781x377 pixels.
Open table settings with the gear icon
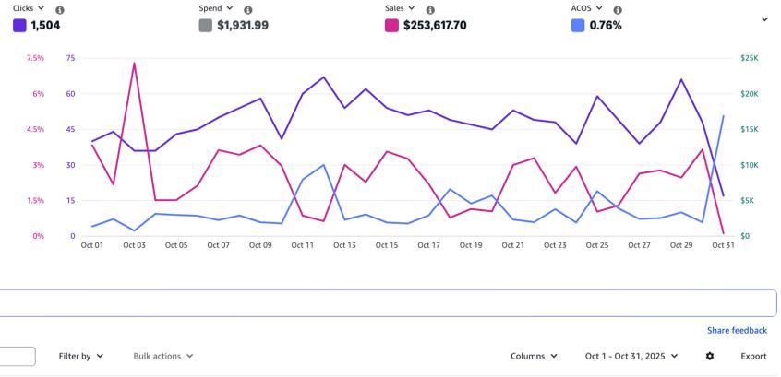point(709,356)
